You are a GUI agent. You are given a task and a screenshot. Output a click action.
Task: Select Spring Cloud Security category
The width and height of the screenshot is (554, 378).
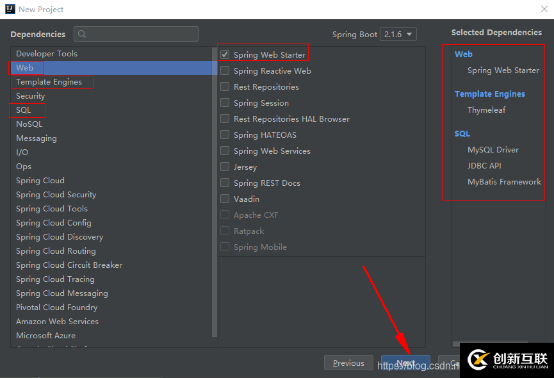coord(111,195)
